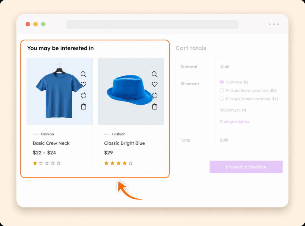Click the yellow minimize window dot
This screenshot has width=305, height=226.
tap(36, 24)
